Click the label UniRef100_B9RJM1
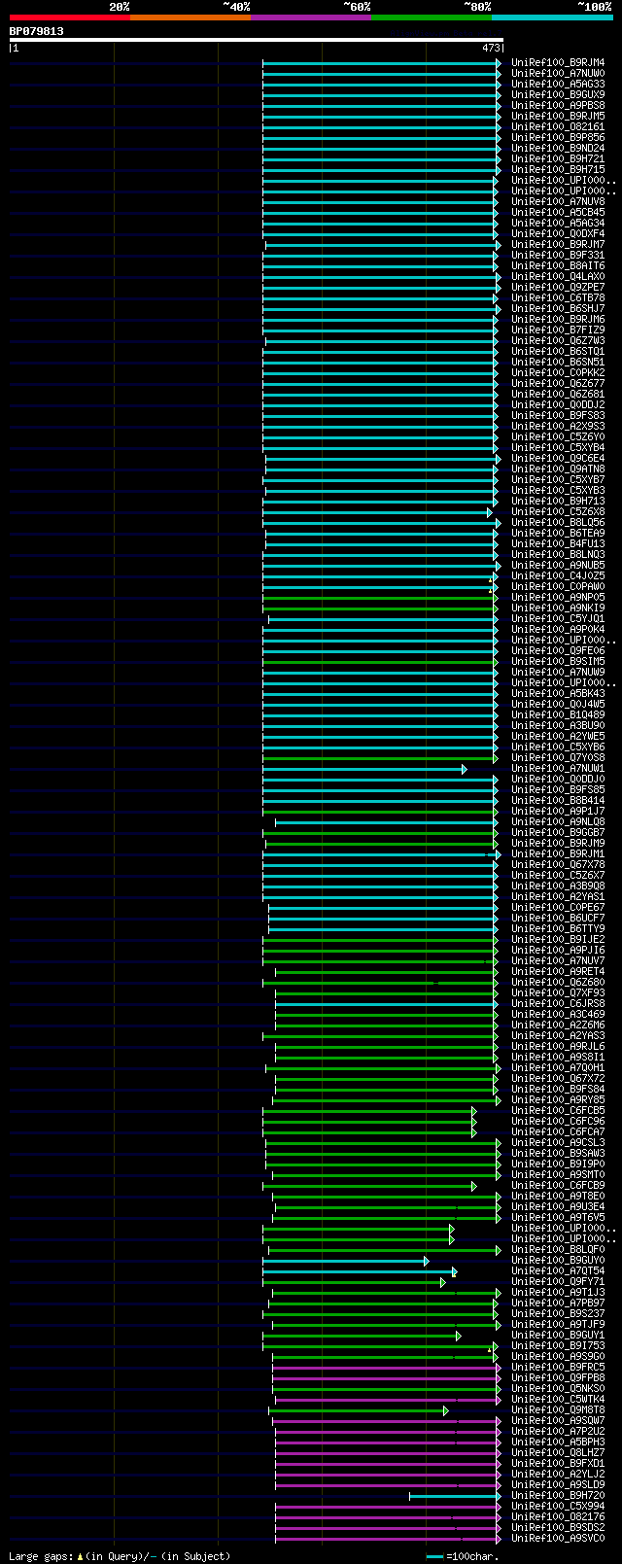 [558, 854]
